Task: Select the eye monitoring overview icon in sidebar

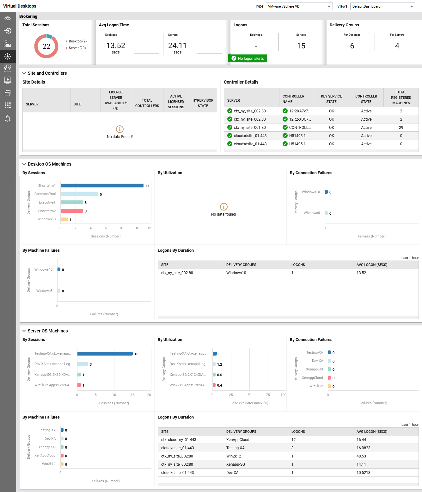Action: click(x=8, y=18)
